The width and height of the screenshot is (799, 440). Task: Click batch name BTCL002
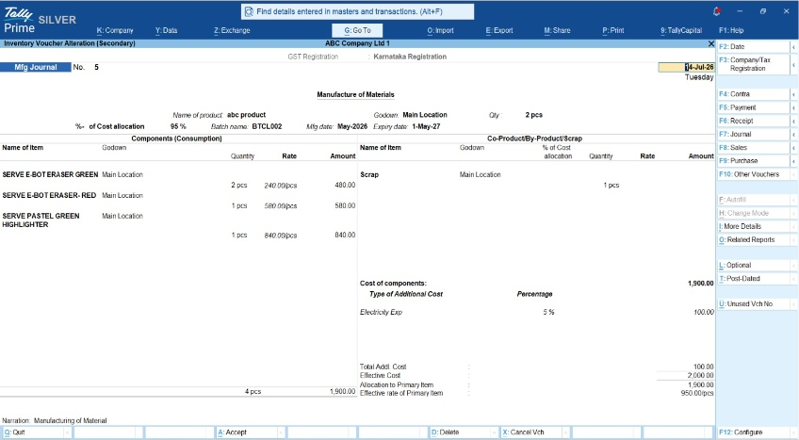click(x=267, y=126)
